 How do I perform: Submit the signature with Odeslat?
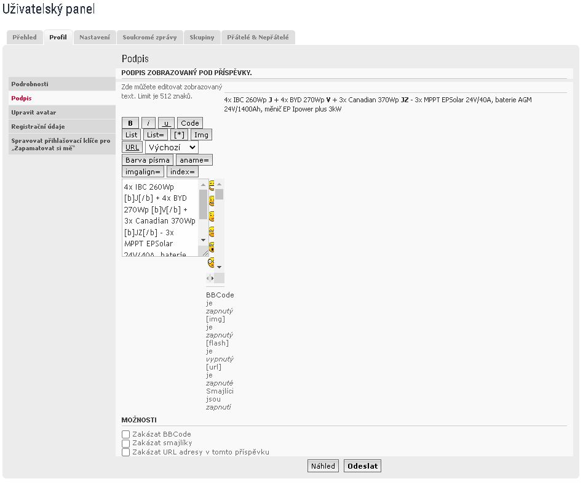coord(362,466)
